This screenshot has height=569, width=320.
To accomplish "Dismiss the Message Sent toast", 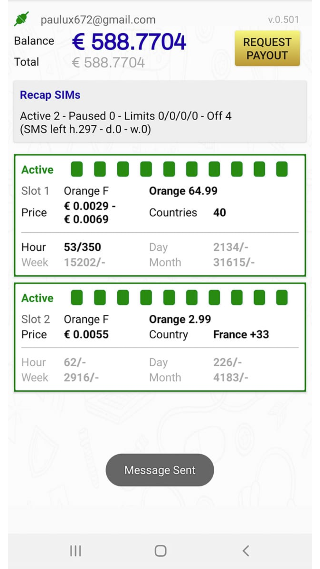I will coord(160,470).
